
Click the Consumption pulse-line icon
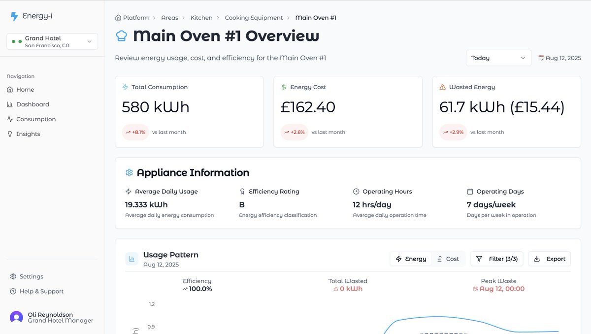point(10,119)
